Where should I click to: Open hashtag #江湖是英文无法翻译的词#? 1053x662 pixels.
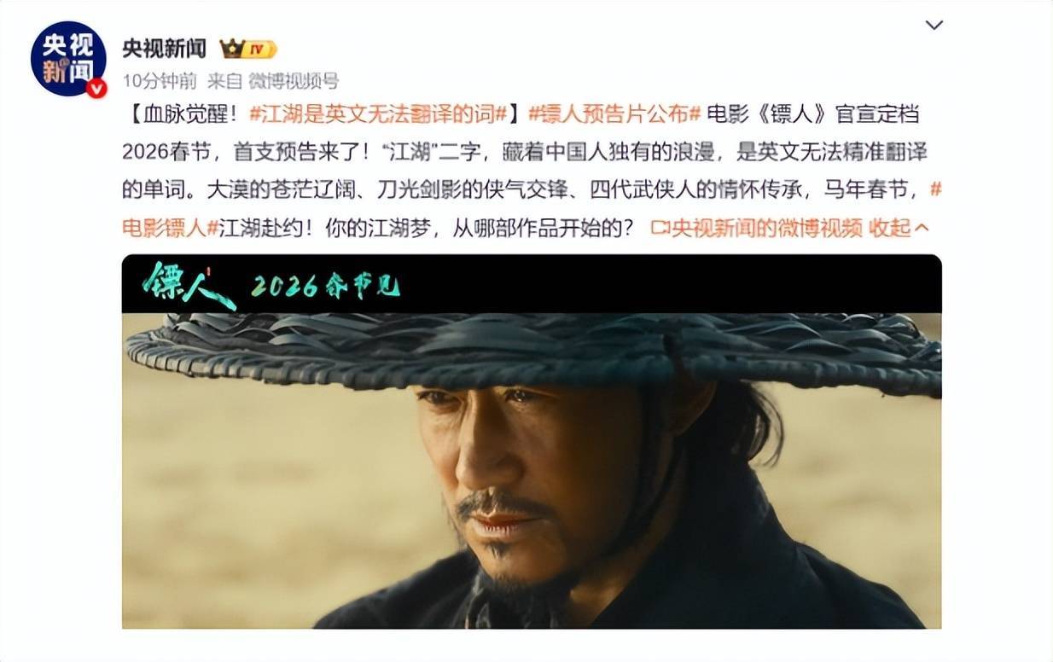point(378,113)
